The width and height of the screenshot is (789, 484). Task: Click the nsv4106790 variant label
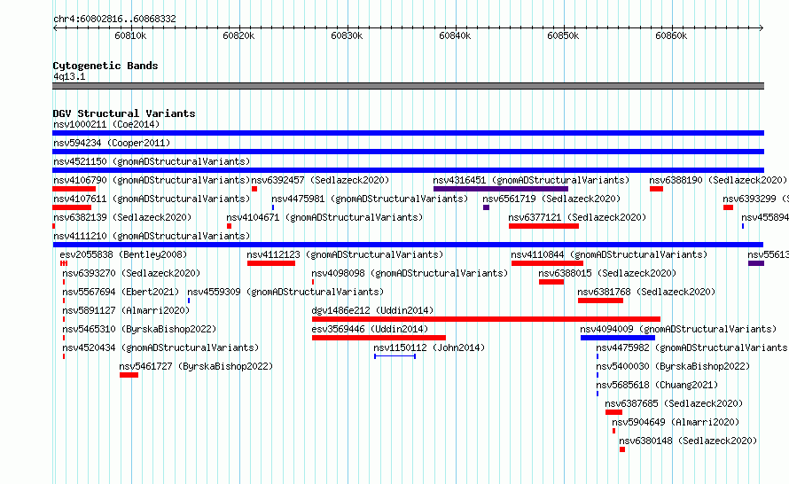coord(152,180)
